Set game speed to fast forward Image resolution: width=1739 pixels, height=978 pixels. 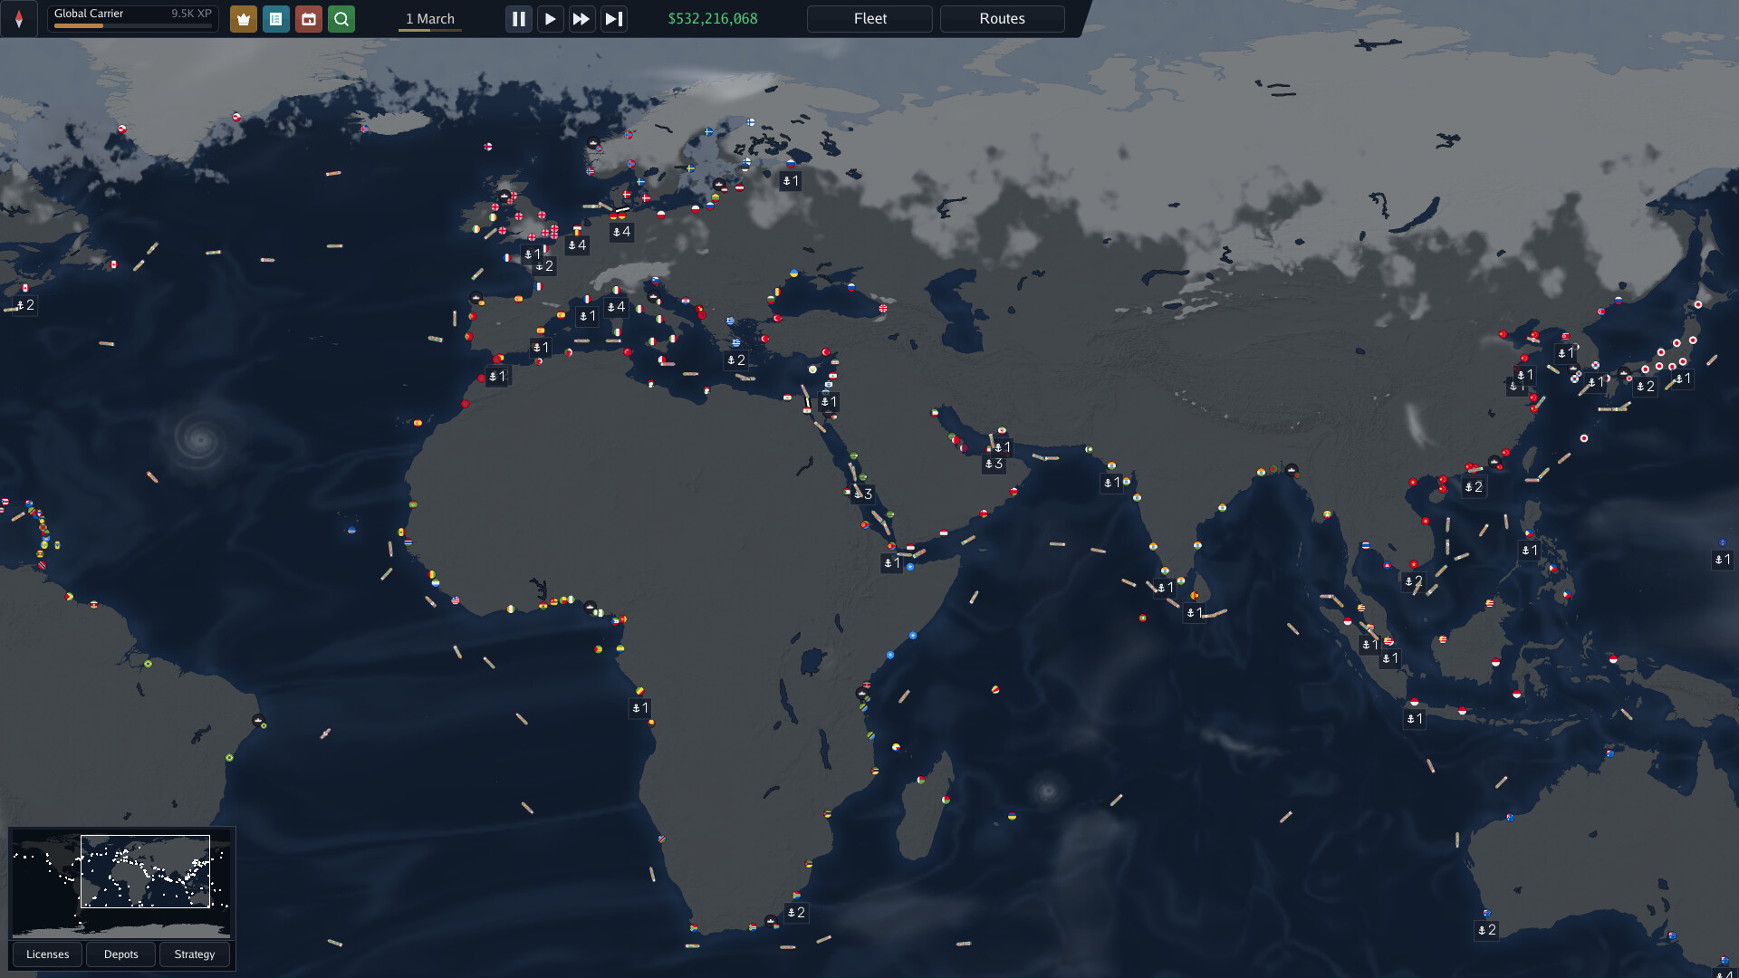581,19
